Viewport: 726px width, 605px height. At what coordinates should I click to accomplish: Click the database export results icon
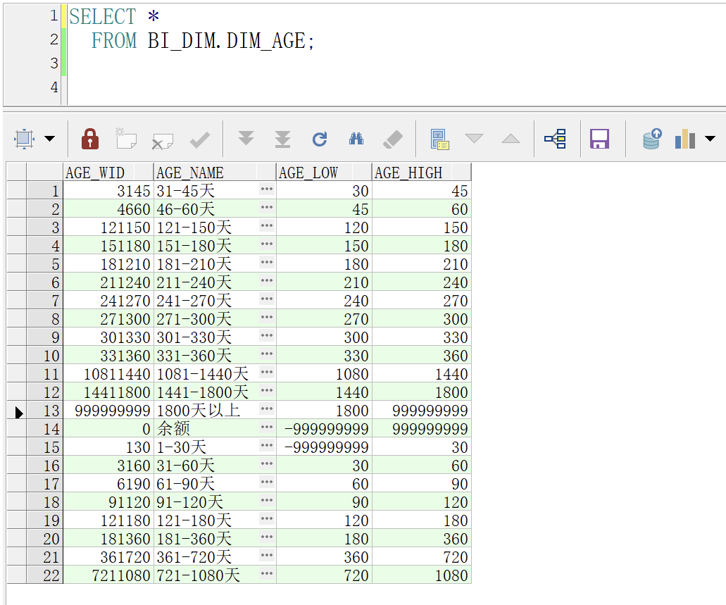652,139
